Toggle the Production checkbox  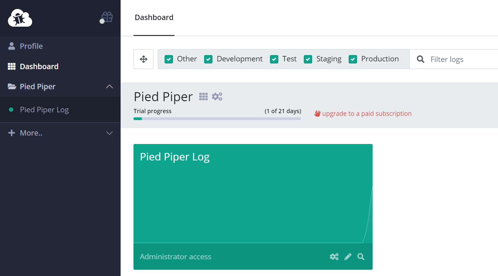coord(353,59)
